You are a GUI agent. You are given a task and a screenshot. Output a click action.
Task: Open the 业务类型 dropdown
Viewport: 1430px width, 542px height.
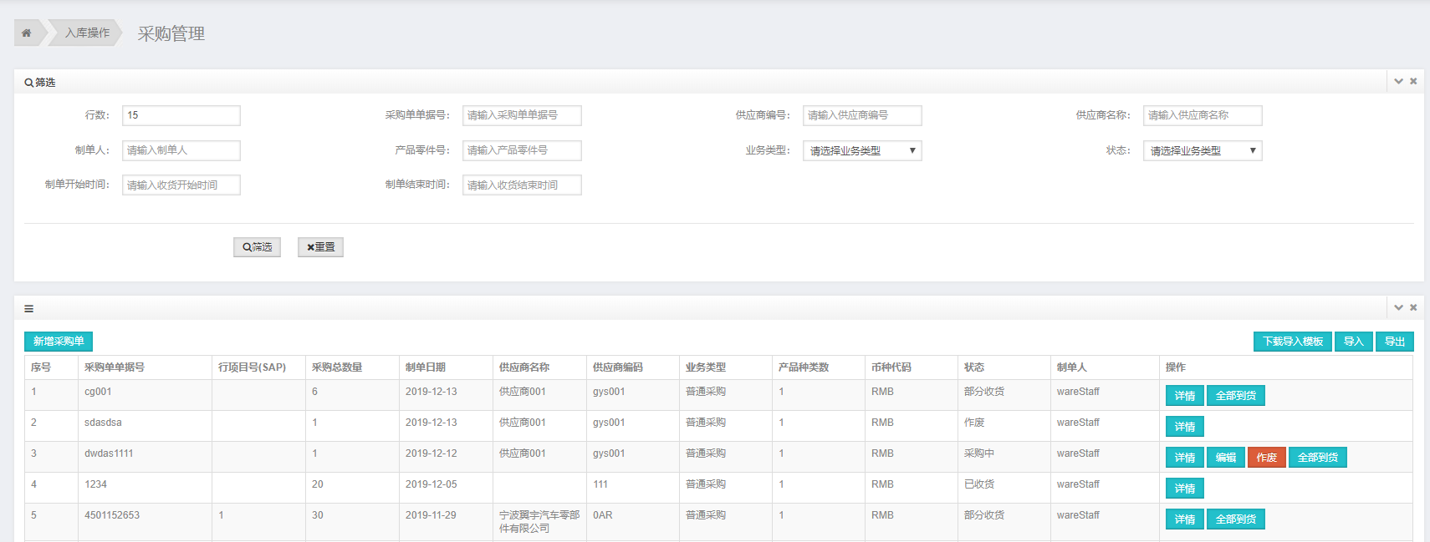point(861,151)
